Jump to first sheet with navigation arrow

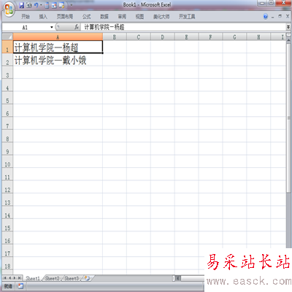point(5,278)
